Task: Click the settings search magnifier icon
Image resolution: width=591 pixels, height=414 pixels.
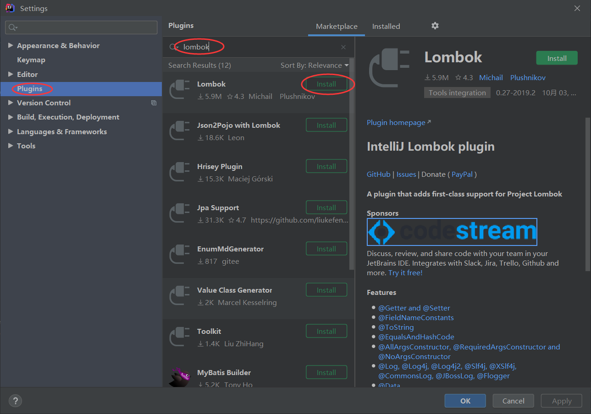Action: point(13,27)
